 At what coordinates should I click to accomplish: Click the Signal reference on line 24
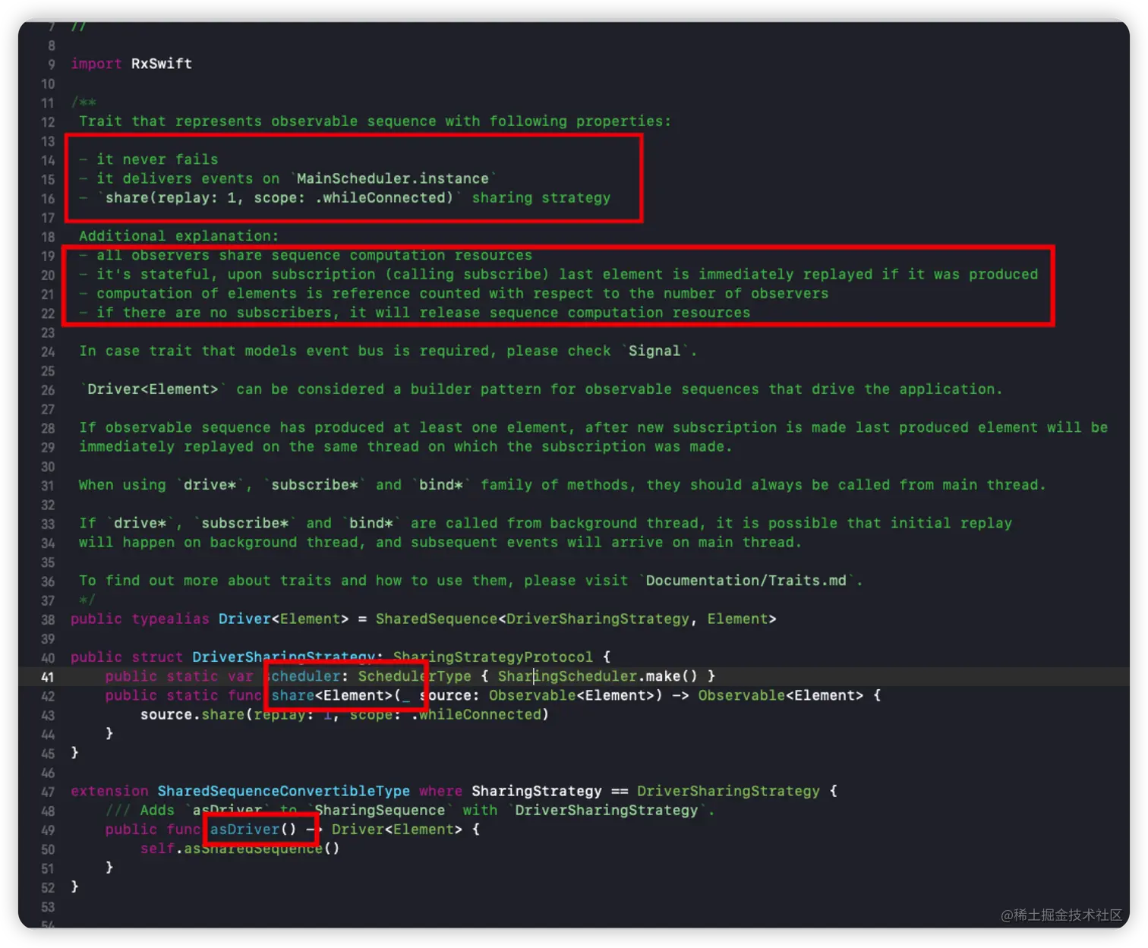point(654,351)
